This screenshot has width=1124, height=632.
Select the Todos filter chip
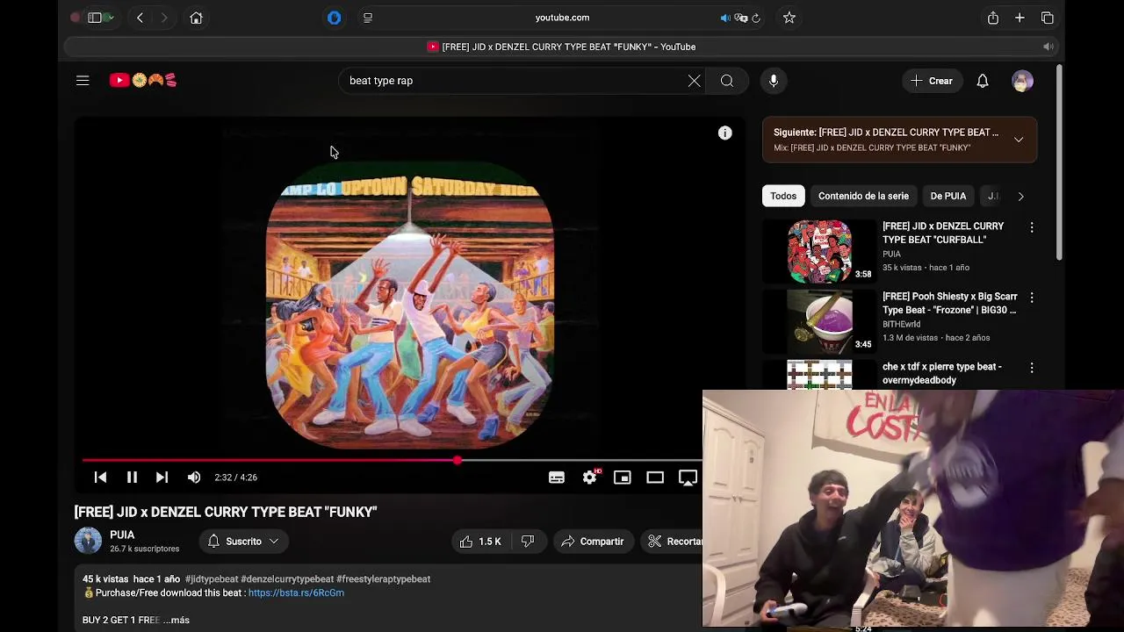click(x=783, y=196)
